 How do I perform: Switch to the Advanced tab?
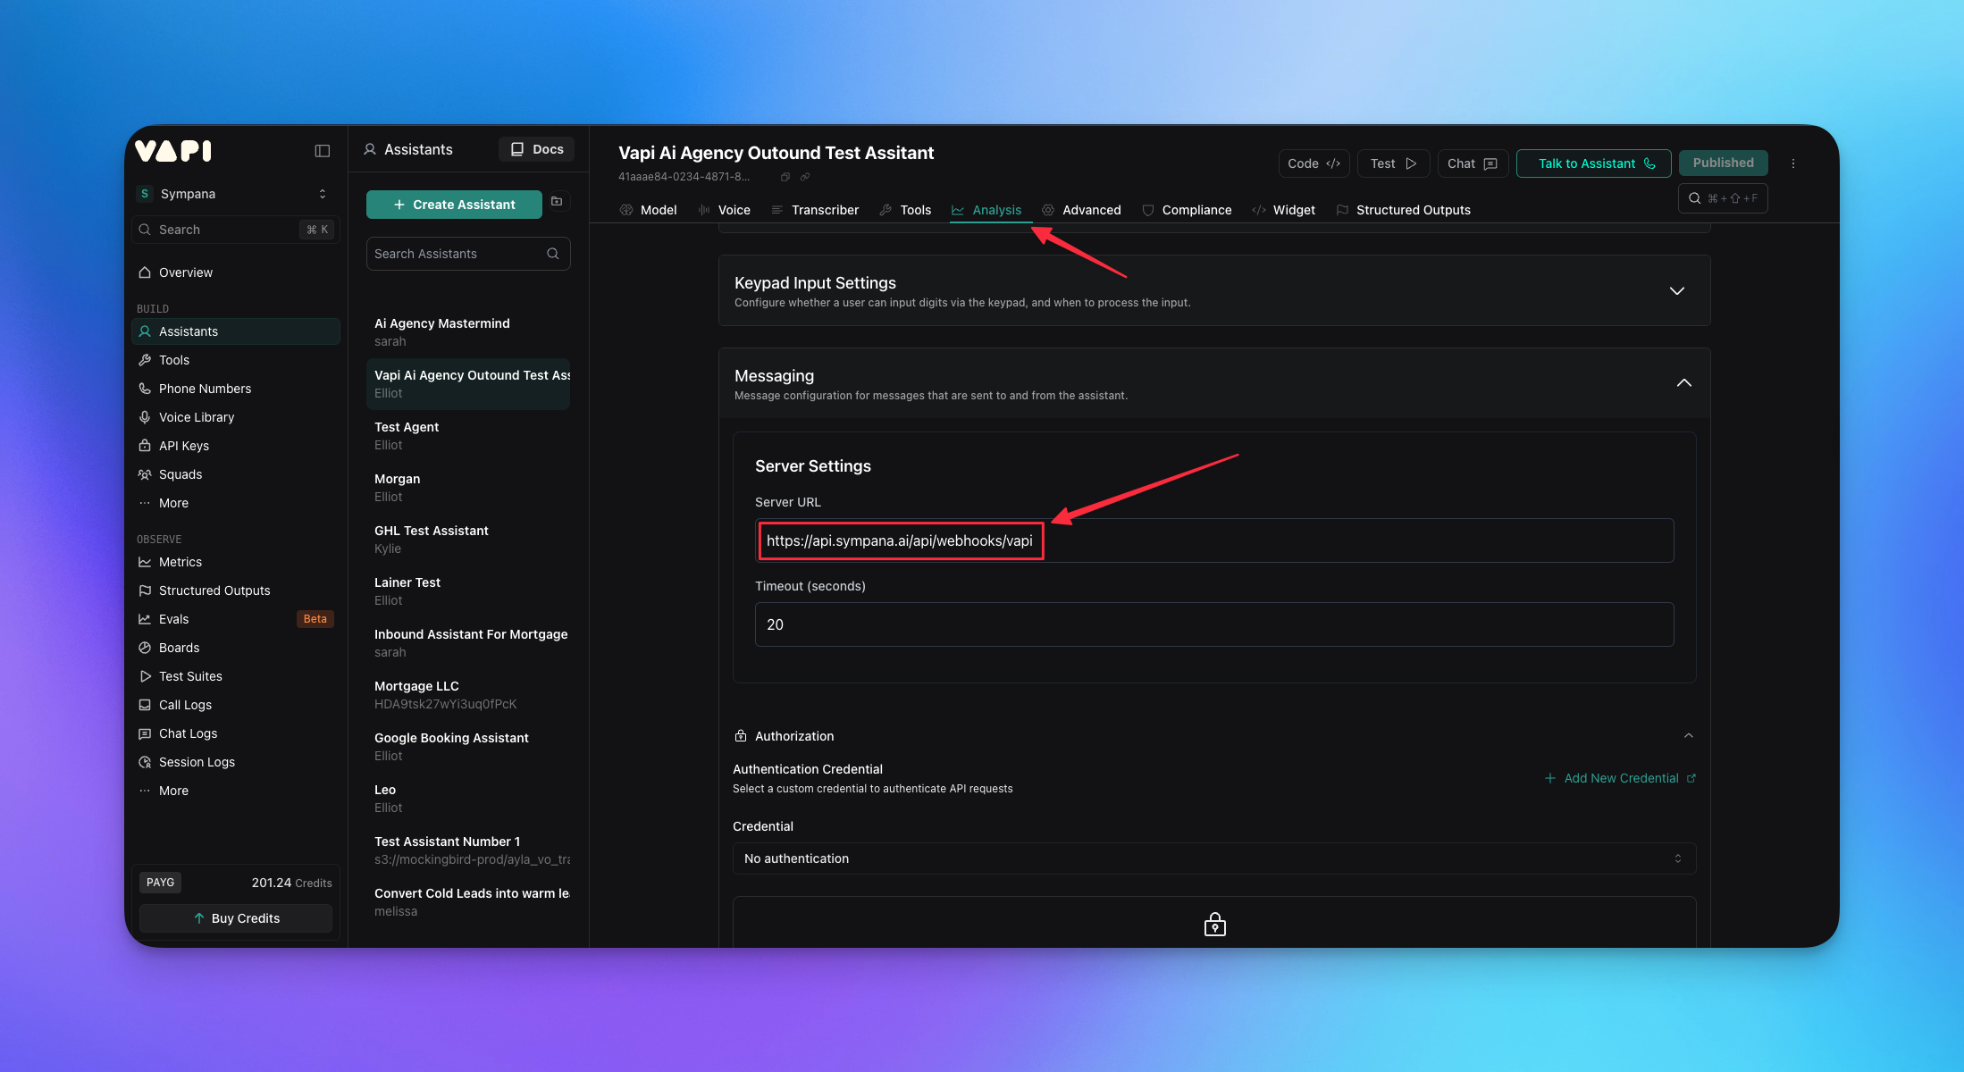[1081, 210]
